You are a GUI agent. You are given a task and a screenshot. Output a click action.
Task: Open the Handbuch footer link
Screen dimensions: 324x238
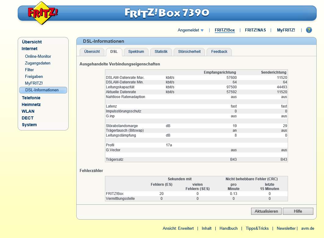coord(229,229)
